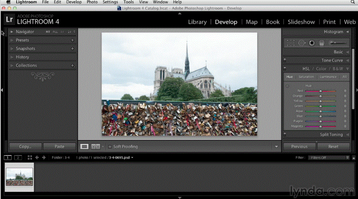Go back using the filmstrip left arrow
The width and height of the screenshot is (358, 199).
37,157
